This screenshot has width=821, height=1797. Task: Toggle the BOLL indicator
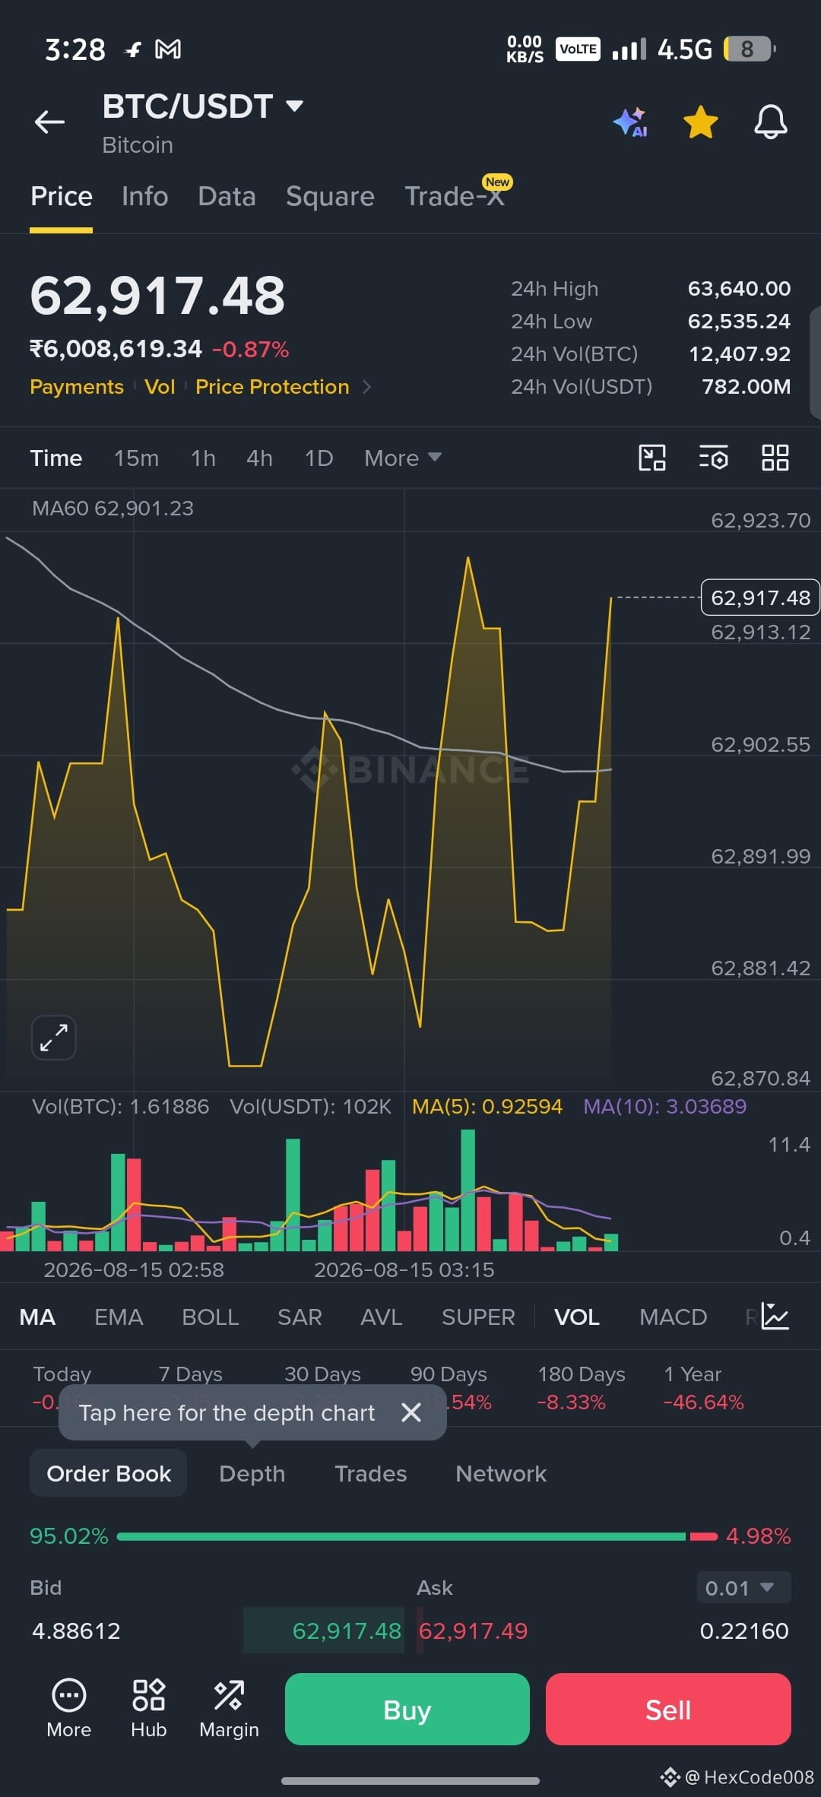pyautogui.click(x=211, y=1317)
